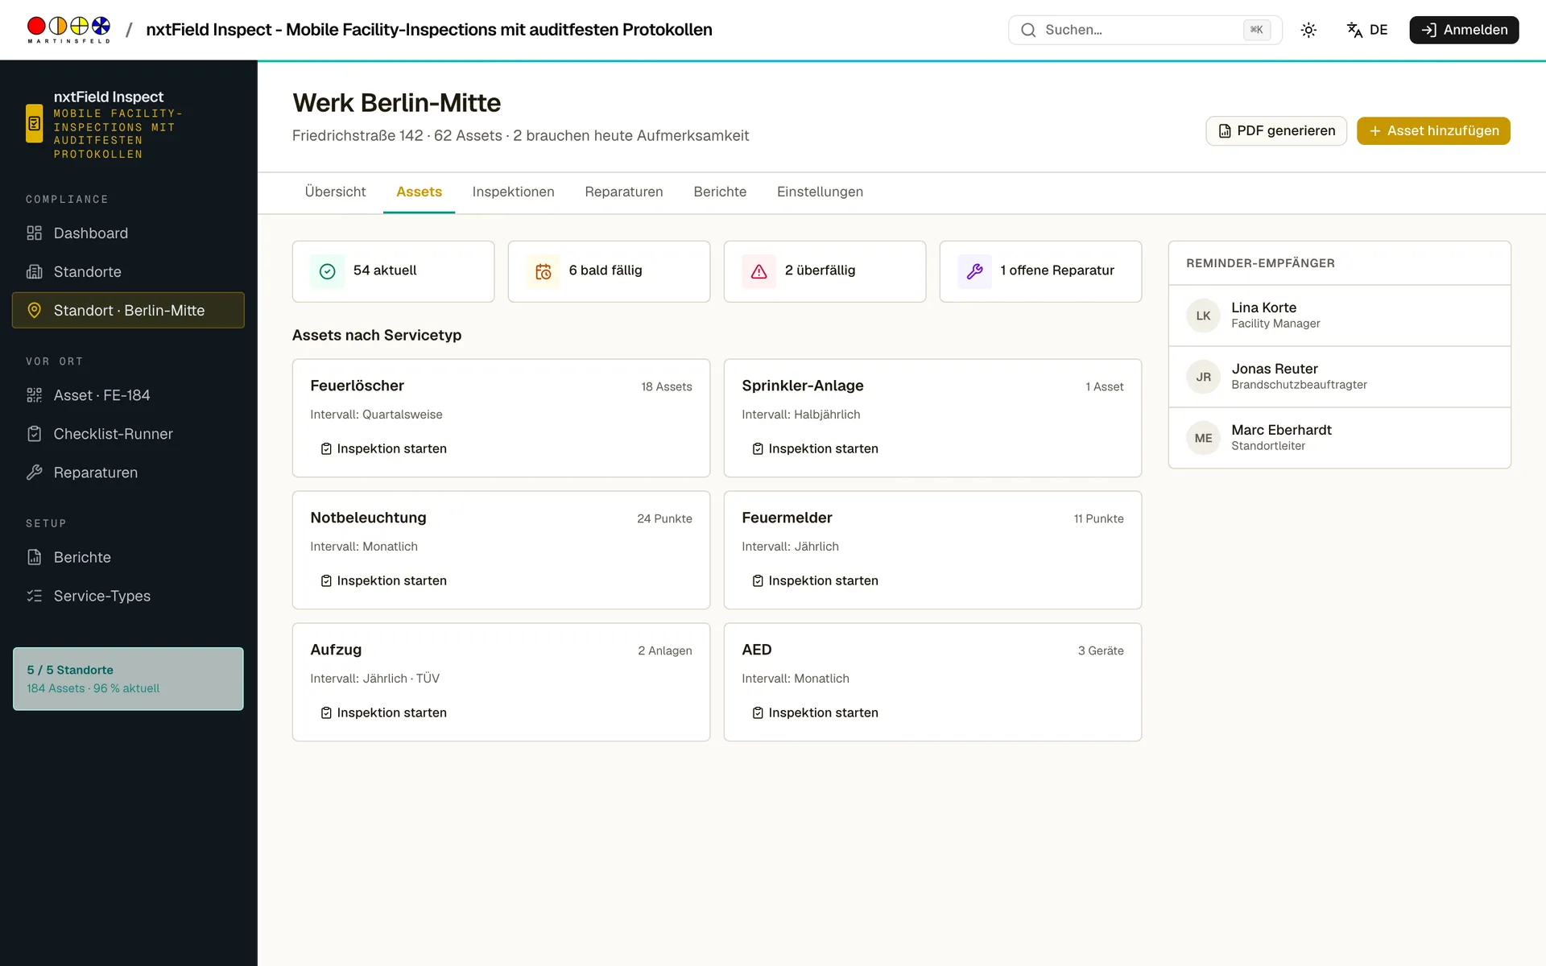Start inspection for Sprinkler-Anlage
Viewport: 1546px width, 966px height.
click(x=815, y=448)
